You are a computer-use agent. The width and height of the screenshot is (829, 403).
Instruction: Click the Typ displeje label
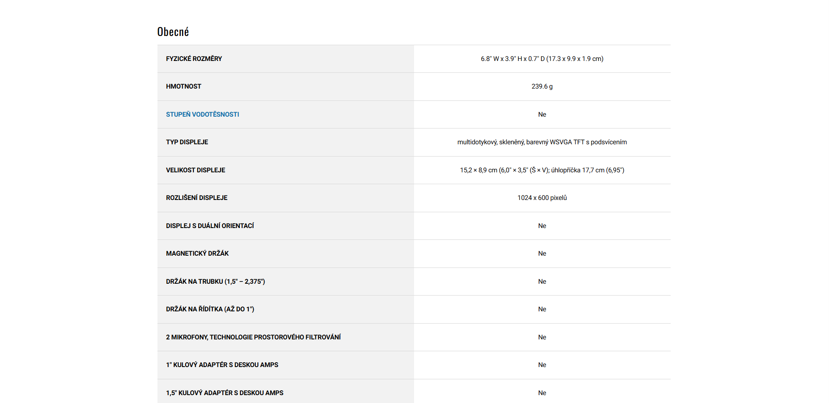click(187, 142)
